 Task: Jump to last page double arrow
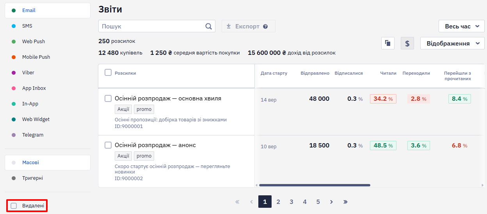coord(345,202)
